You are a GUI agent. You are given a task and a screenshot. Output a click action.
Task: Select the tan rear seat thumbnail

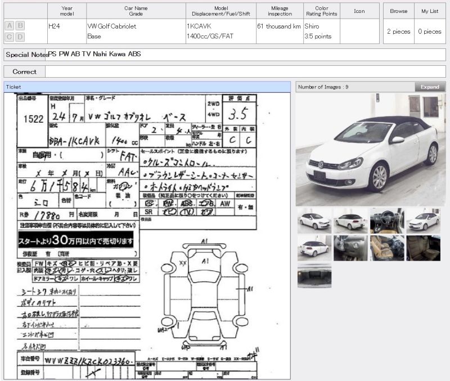point(424,248)
